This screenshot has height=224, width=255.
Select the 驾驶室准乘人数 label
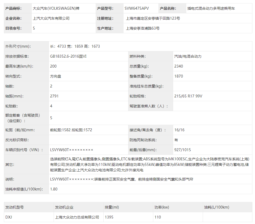[x=149, y=106]
